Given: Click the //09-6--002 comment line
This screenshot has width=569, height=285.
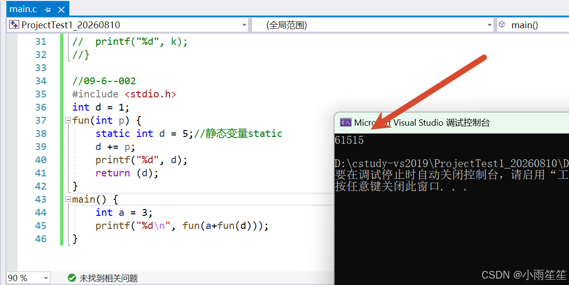Looking at the screenshot, I should (x=104, y=81).
